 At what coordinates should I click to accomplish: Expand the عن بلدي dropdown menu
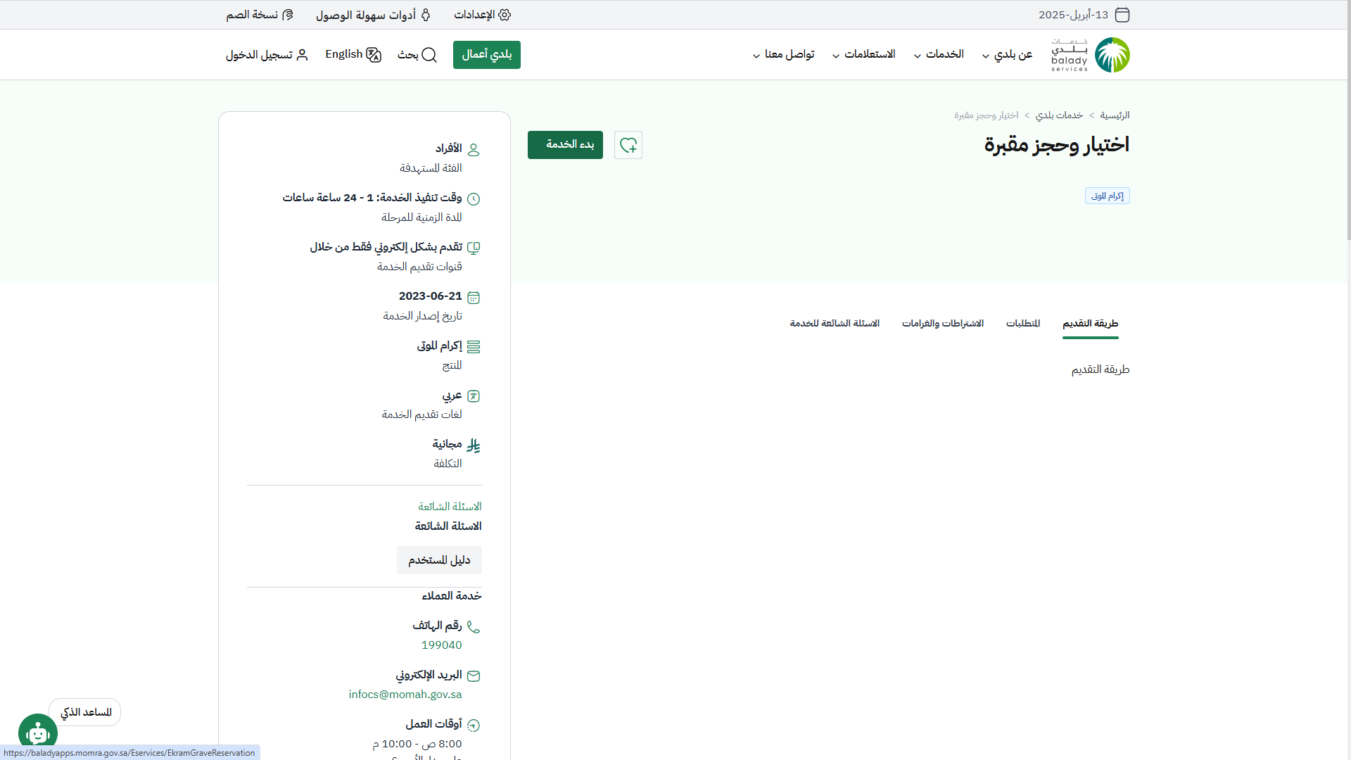point(1007,55)
